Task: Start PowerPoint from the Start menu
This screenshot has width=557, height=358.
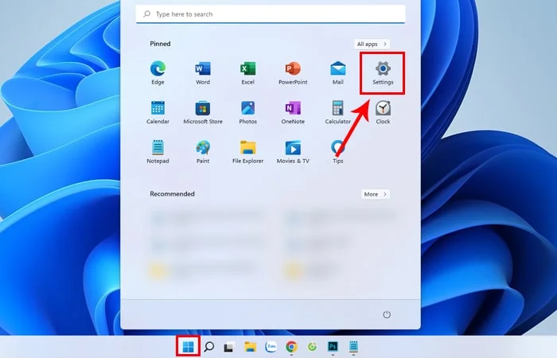Action: (293, 73)
